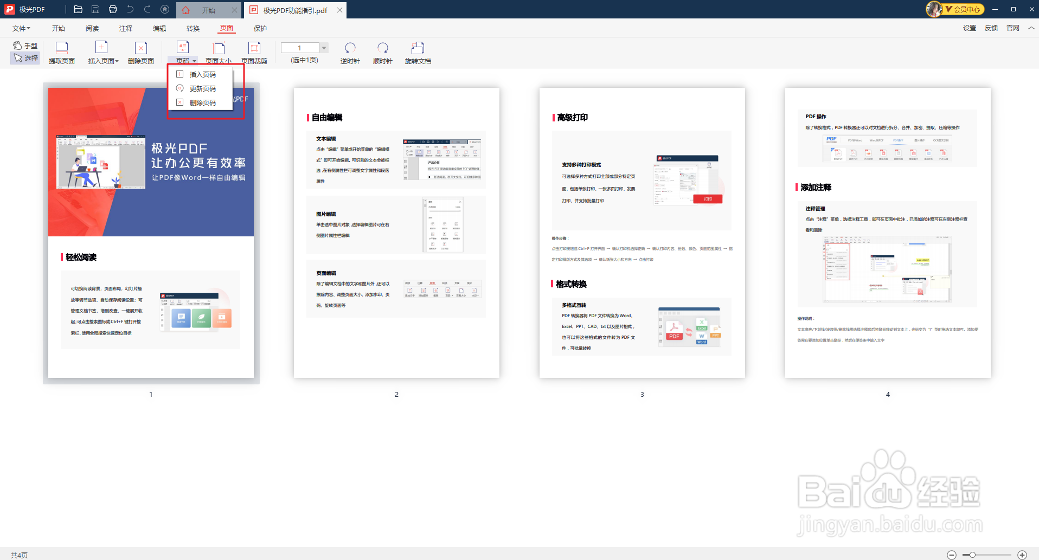Image resolution: width=1039 pixels, height=560 pixels.
Task: Redo the last action
Action: click(147, 9)
